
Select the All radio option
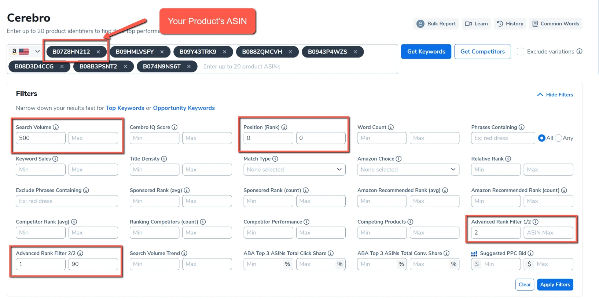(x=541, y=138)
